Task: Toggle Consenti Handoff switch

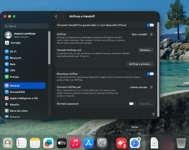Action: (150, 25)
